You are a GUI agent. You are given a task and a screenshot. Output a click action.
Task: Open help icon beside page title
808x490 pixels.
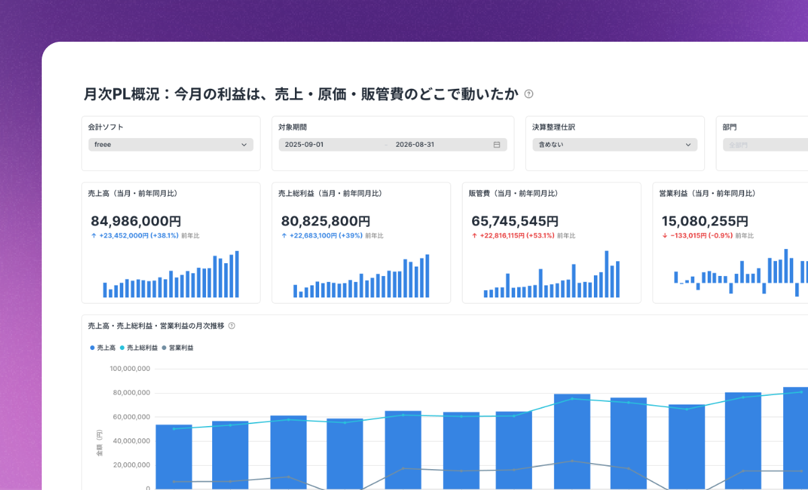[529, 94]
